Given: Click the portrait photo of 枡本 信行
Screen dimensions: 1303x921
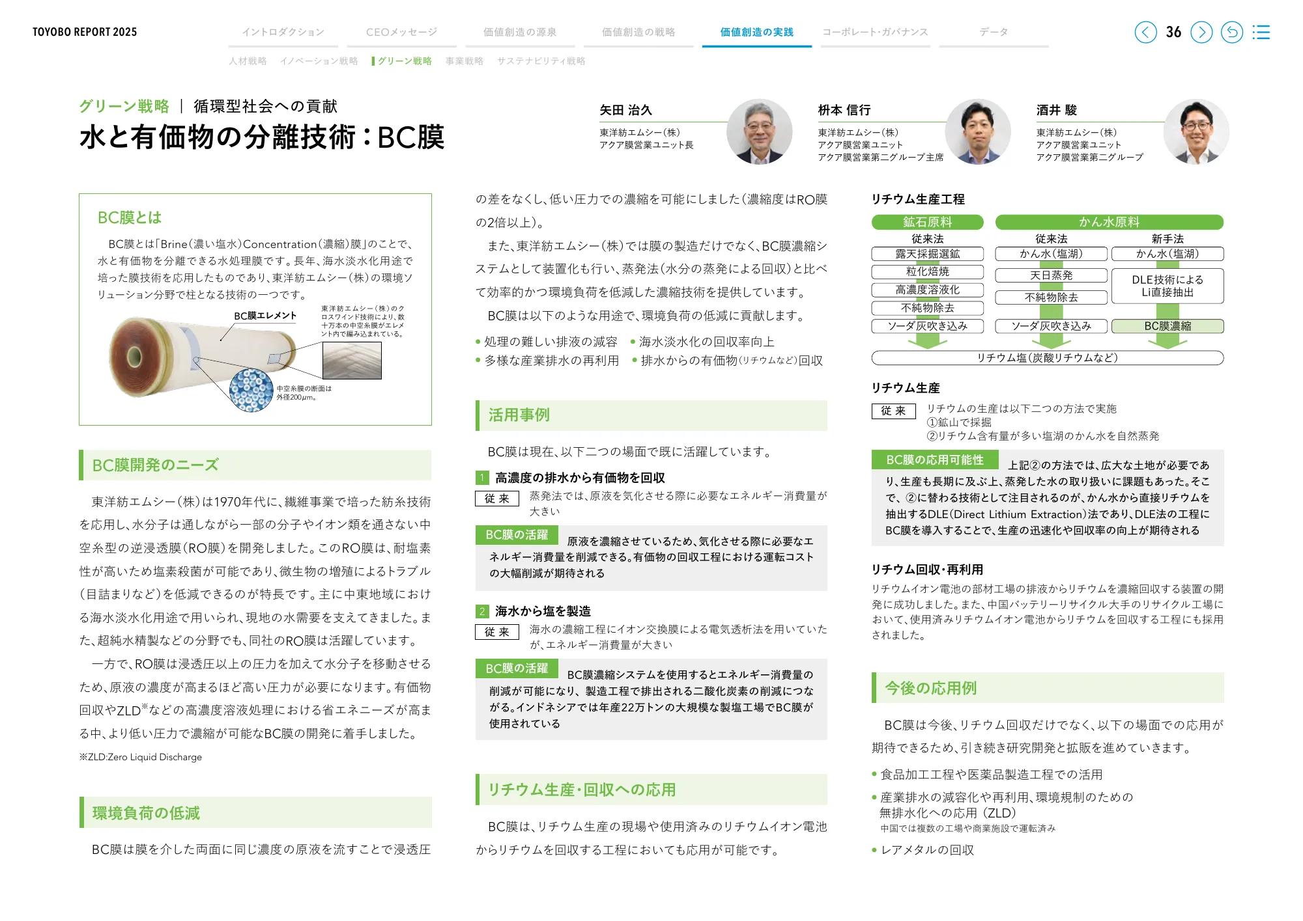Looking at the screenshot, I should point(978,131).
